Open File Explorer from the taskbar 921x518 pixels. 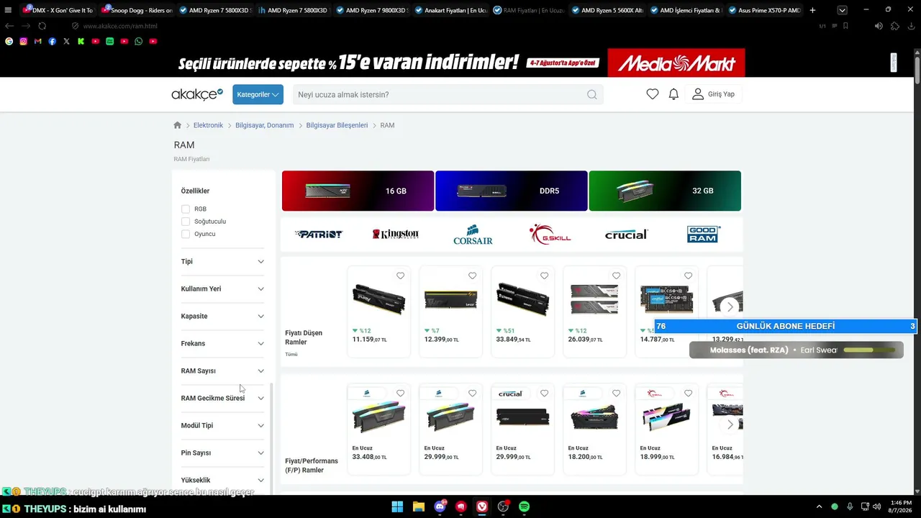pos(419,507)
